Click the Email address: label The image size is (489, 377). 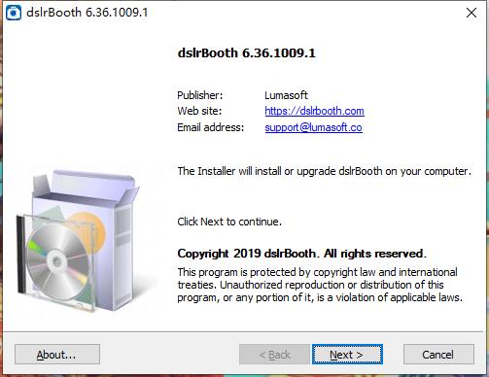(210, 127)
